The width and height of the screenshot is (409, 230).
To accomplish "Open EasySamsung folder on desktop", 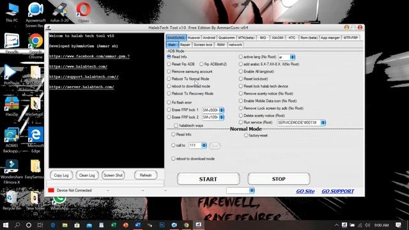I will 36,168.
